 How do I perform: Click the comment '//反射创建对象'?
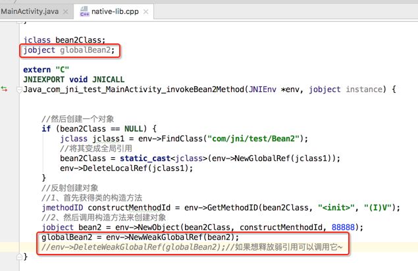coord(70,188)
